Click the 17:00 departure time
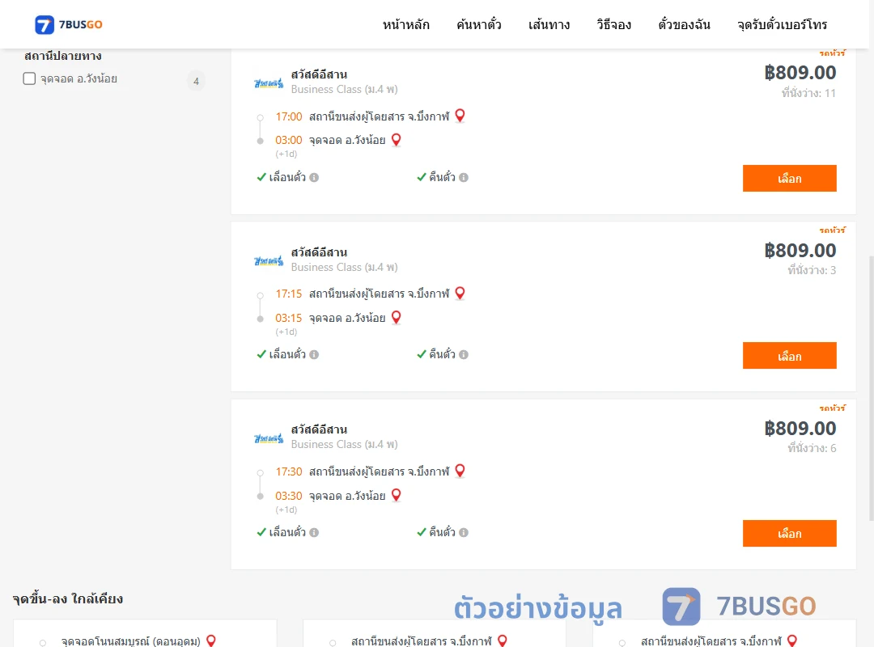This screenshot has height=647, width=874. point(289,116)
